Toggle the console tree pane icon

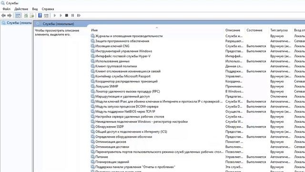point(18,15)
